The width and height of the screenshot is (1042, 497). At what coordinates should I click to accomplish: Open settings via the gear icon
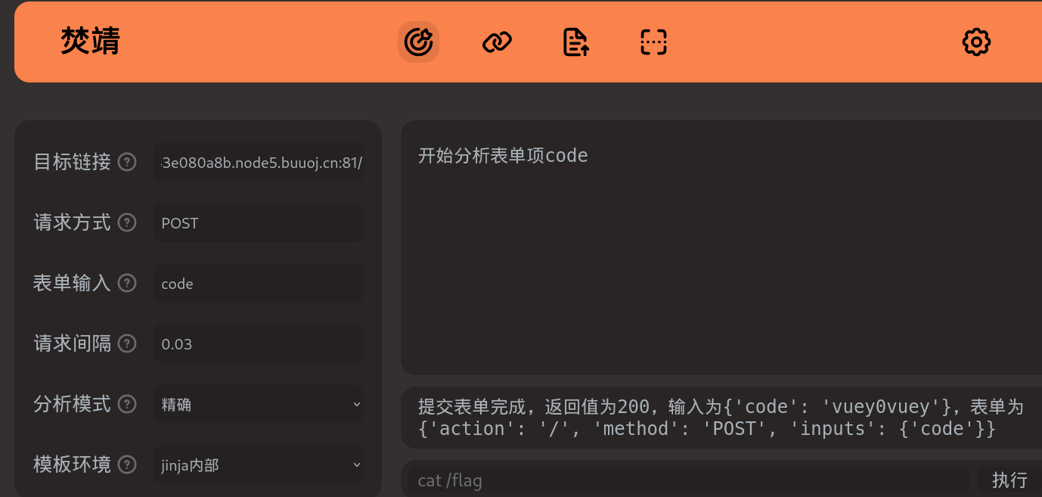(x=976, y=42)
